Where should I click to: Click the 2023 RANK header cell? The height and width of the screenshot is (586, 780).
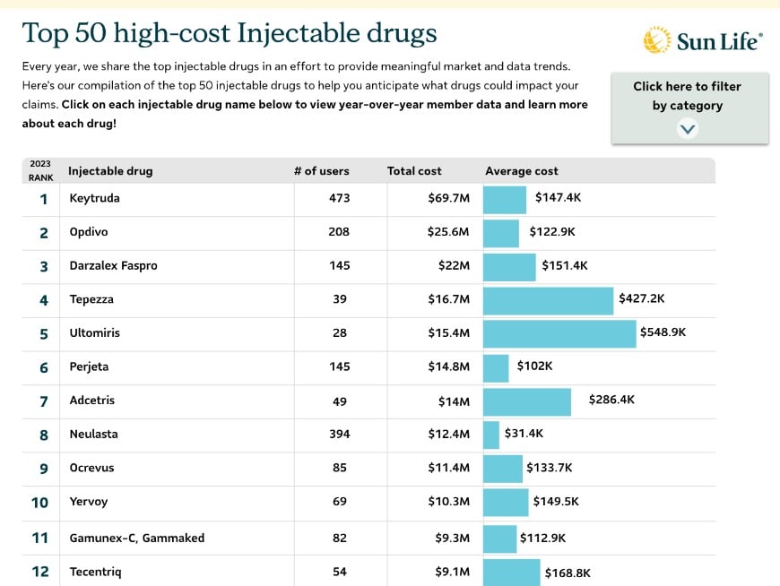pyautogui.click(x=40, y=169)
